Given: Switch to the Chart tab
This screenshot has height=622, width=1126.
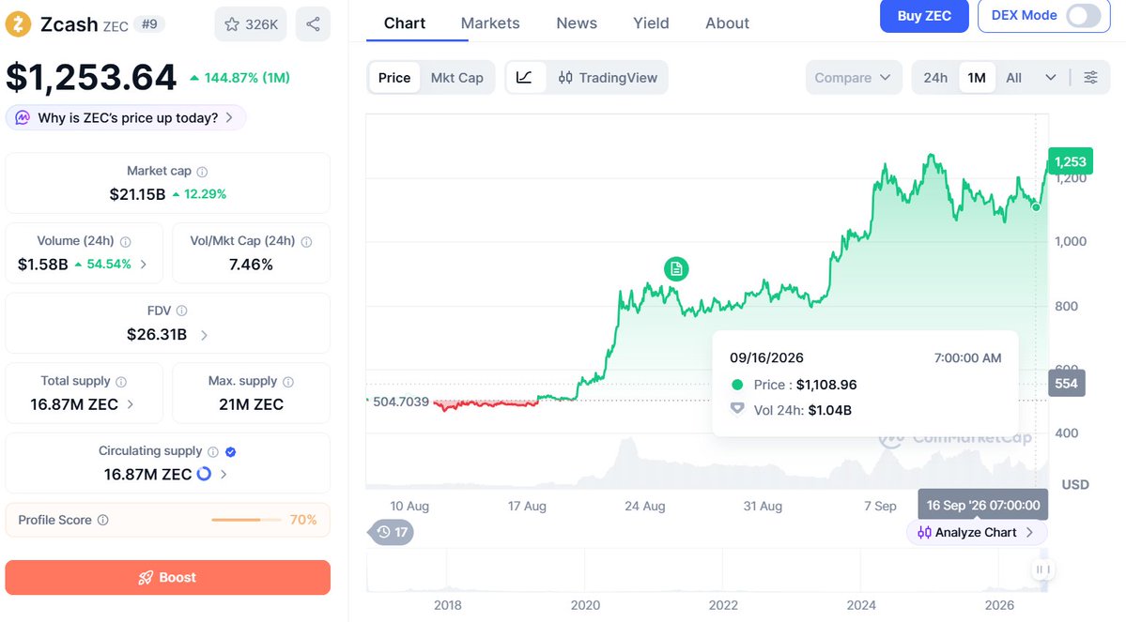Looking at the screenshot, I should click(405, 23).
